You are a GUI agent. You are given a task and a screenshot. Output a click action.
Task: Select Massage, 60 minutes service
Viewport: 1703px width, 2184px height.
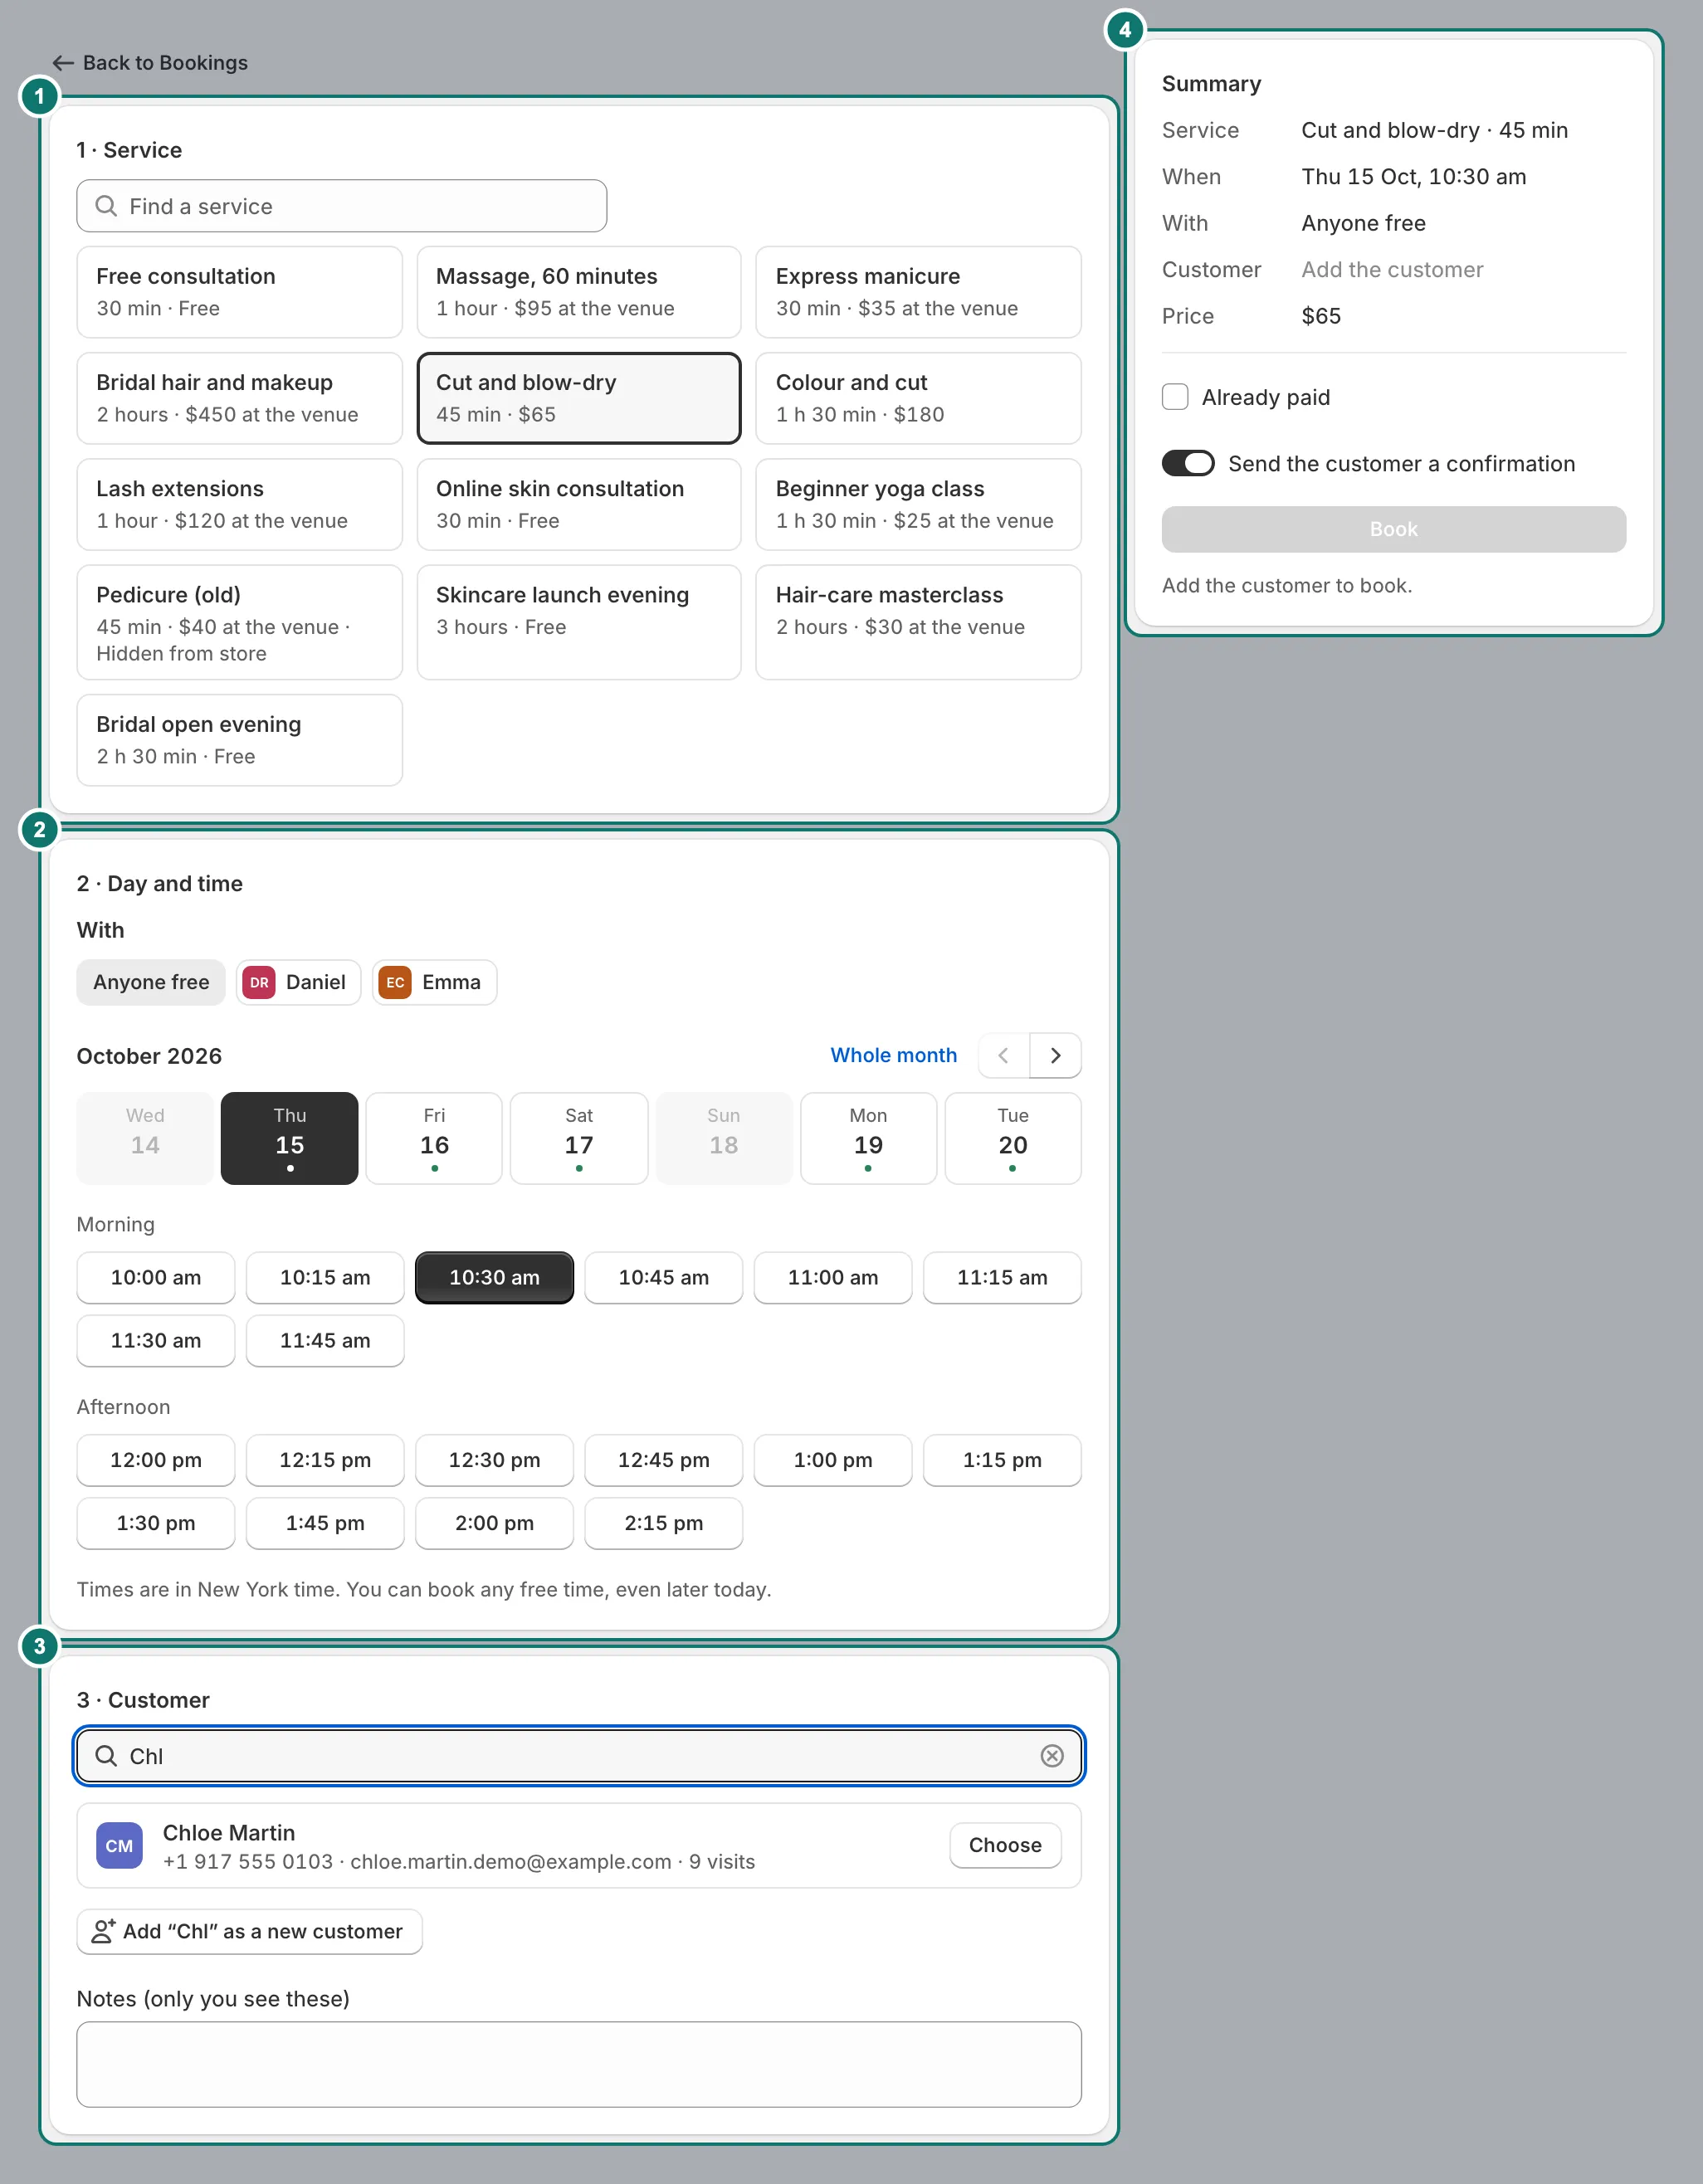[579, 292]
